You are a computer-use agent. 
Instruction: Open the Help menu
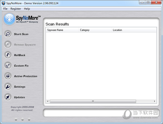click(x=27, y=9)
